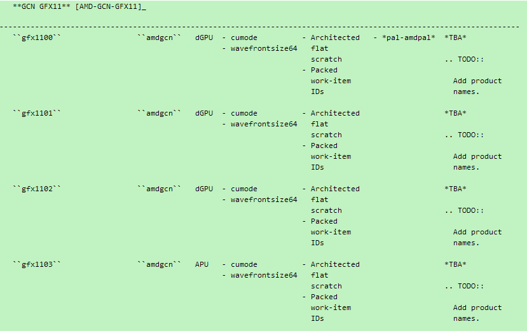Click the cumode feature in the gfx1102 row

click(x=244, y=189)
